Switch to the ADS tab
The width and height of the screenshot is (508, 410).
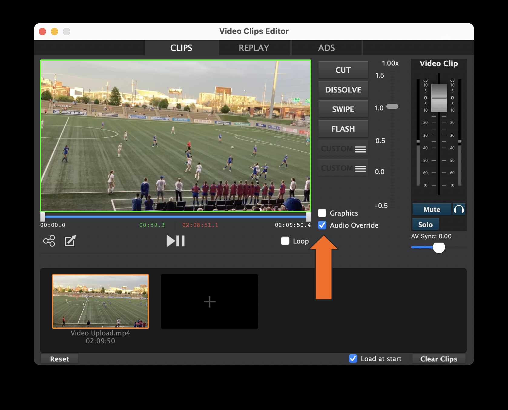[327, 48]
